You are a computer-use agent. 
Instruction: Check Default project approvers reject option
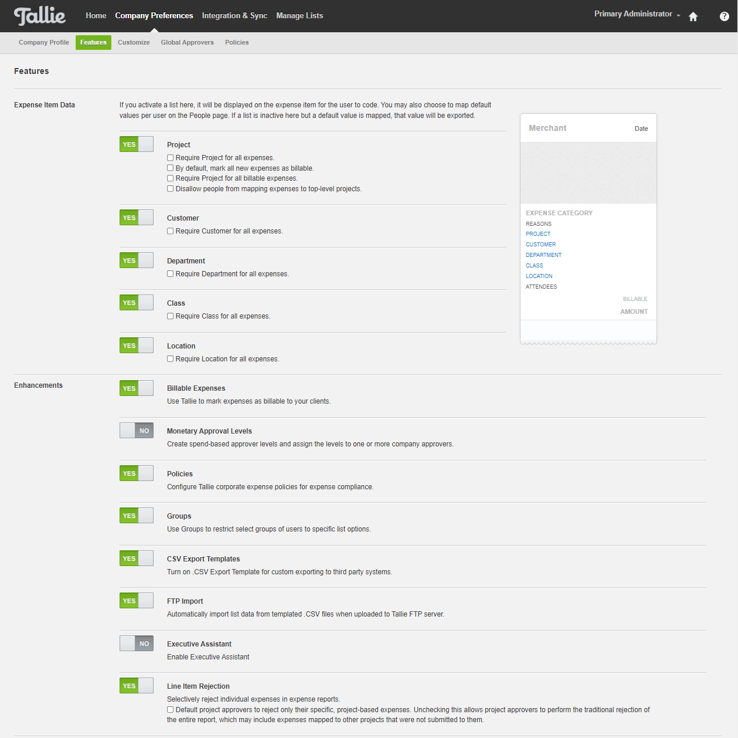pos(171,710)
